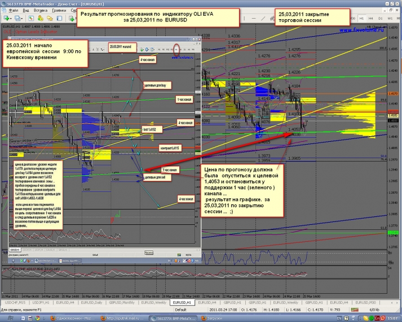Open the GBPUSD,Monthly chart tab

point(122,302)
